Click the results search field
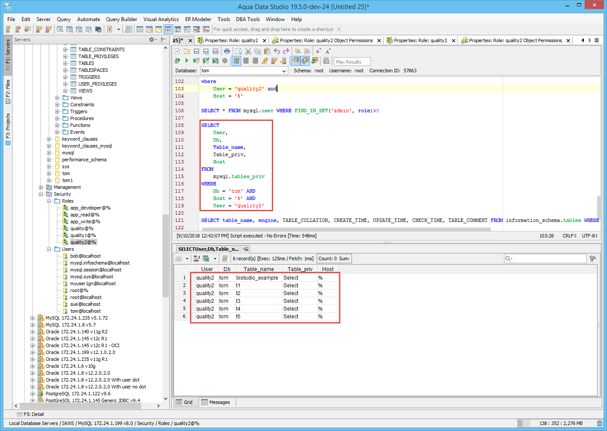 [545, 259]
